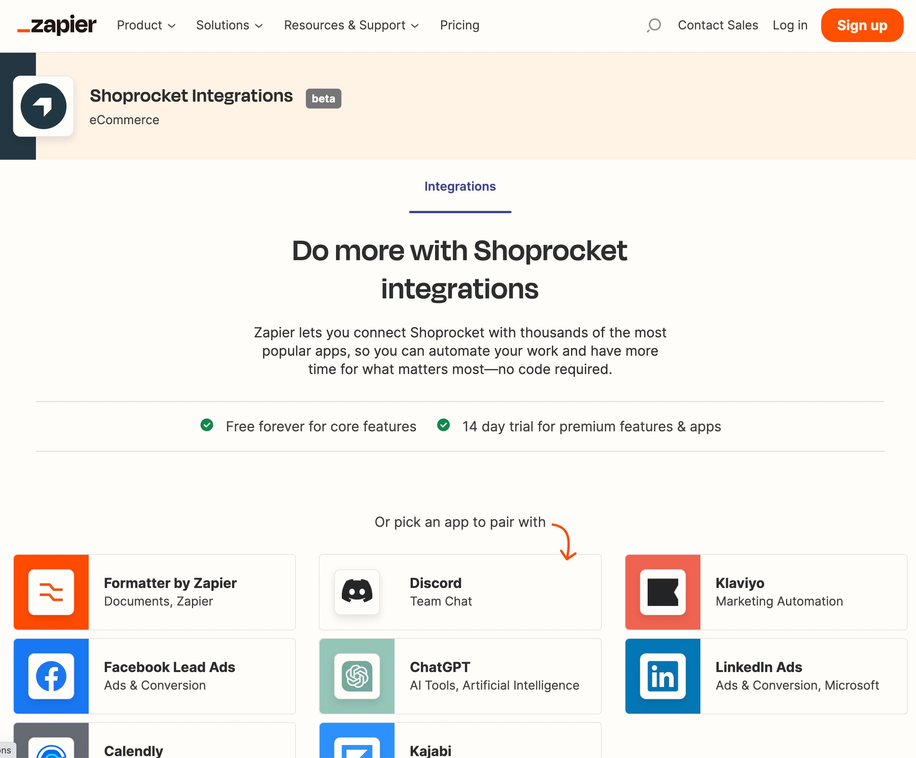Click '14 day trial for premium features' text
This screenshot has width=916, height=758.
pyautogui.click(x=591, y=426)
